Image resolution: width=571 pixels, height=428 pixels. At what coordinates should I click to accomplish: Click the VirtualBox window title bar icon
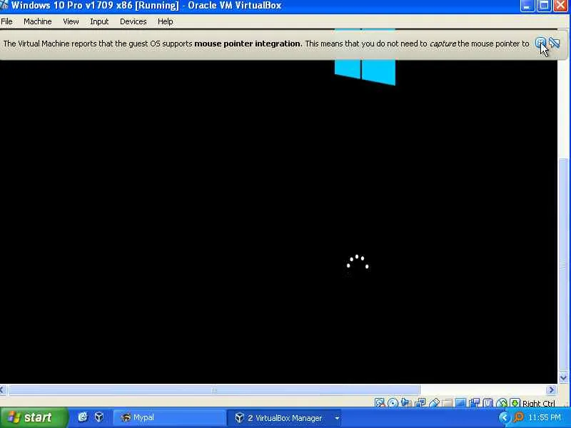point(4,5)
